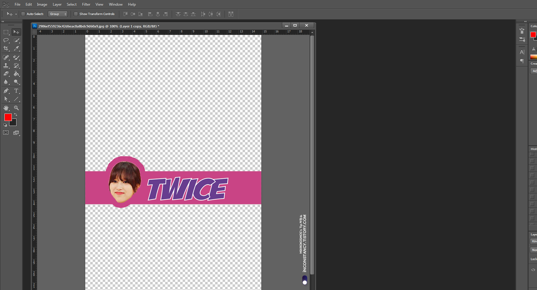
Task: Click Align left edges icon
Action: [150, 14]
